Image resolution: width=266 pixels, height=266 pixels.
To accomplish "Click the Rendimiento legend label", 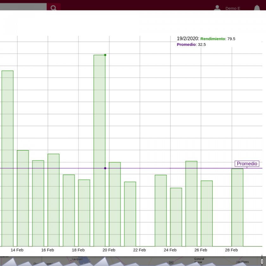I will tap(212, 39).
